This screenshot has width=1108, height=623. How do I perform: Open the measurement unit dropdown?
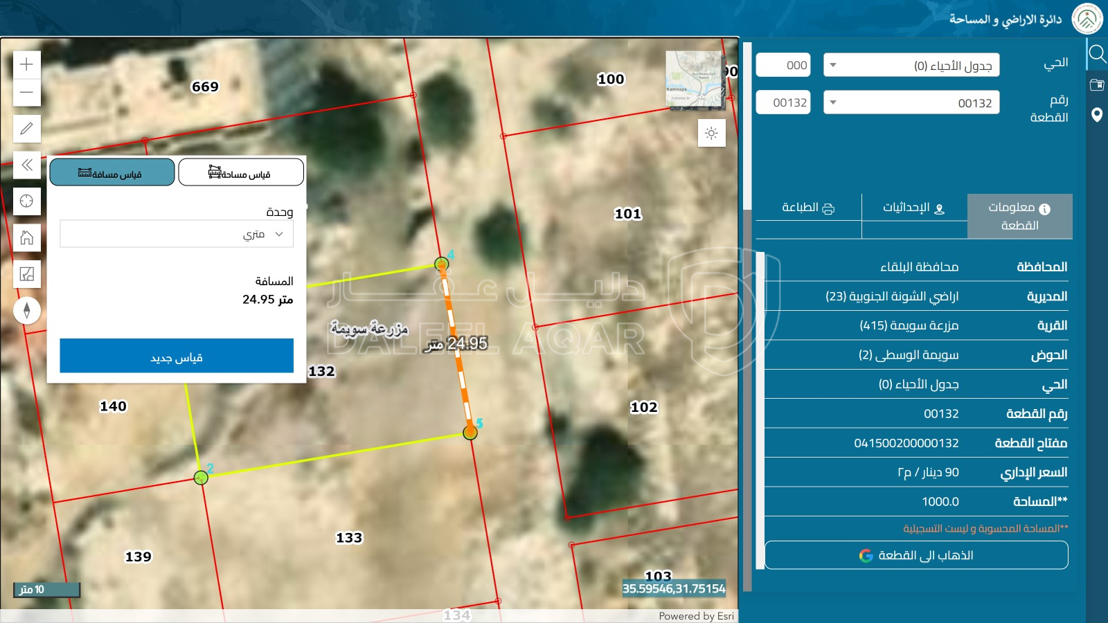pyautogui.click(x=177, y=234)
